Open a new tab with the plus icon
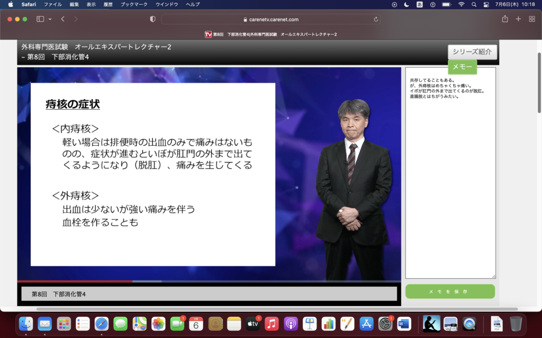The image size is (542, 338). pyautogui.click(x=518, y=19)
